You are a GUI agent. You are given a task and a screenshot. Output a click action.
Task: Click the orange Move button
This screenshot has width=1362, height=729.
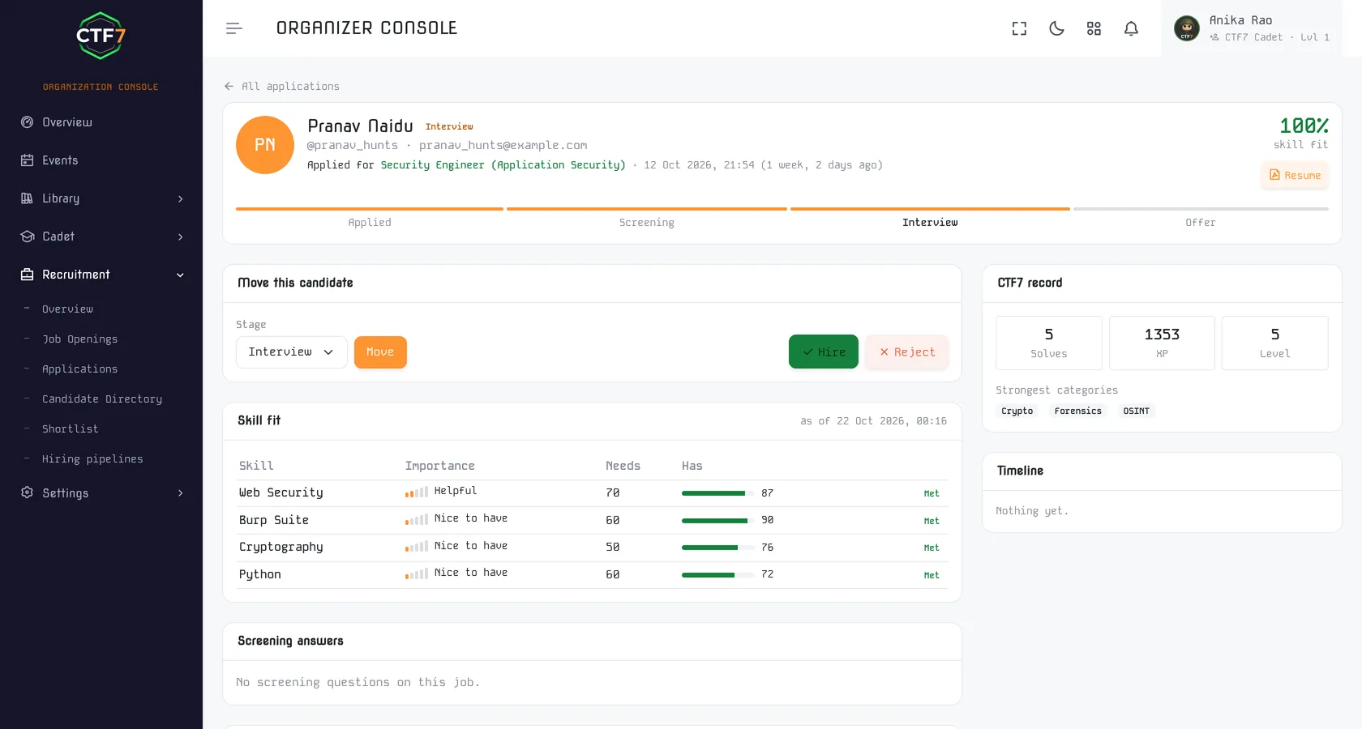(x=380, y=352)
